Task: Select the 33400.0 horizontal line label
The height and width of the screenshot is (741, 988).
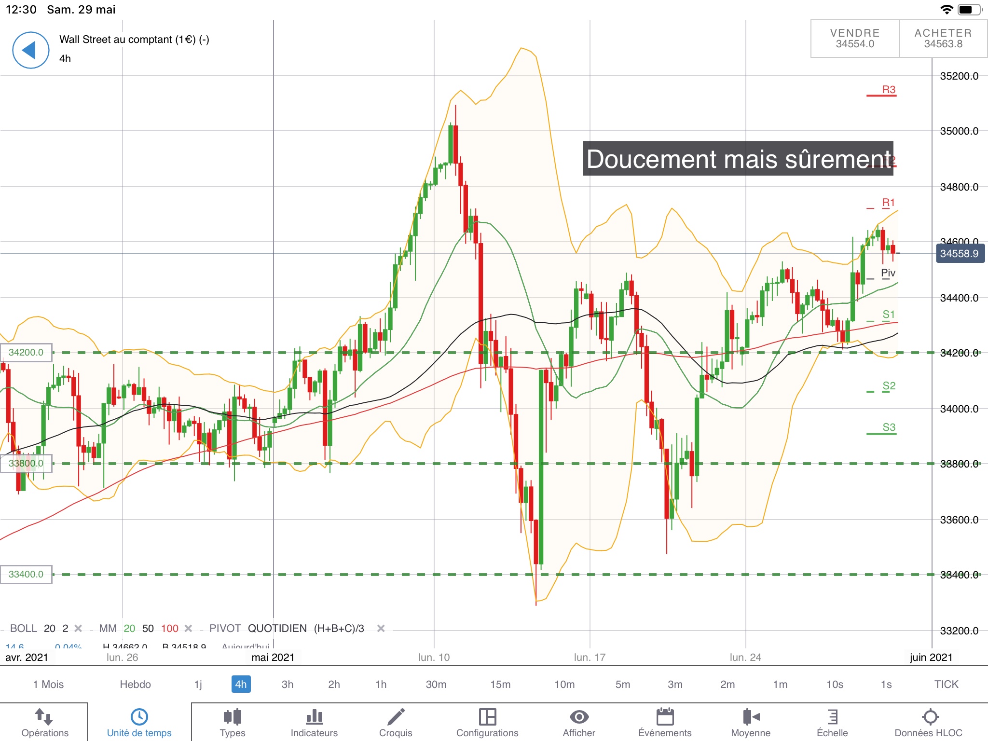Action: point(26,574)
